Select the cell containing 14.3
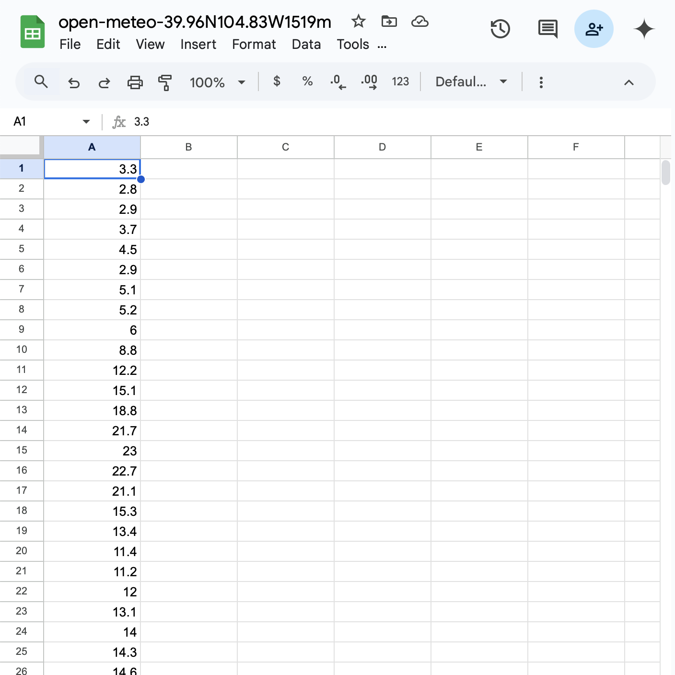 pos(92,652)
